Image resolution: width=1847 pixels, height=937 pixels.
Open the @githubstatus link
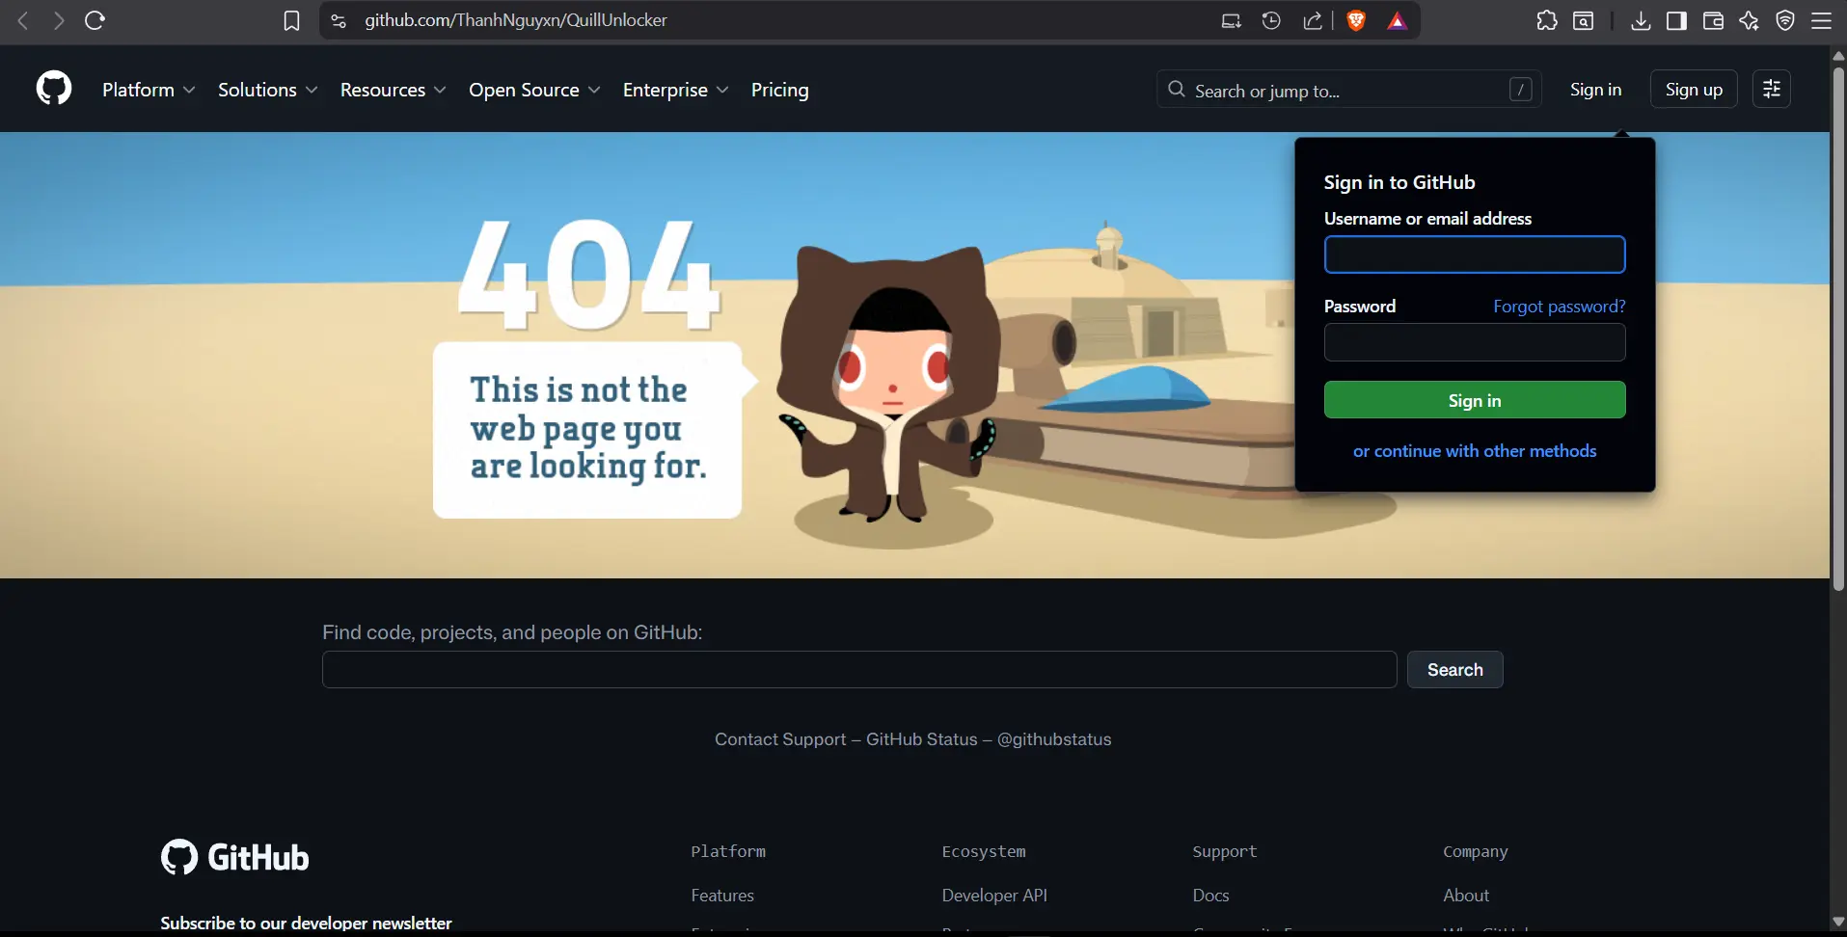click(x=1054, y=739)
